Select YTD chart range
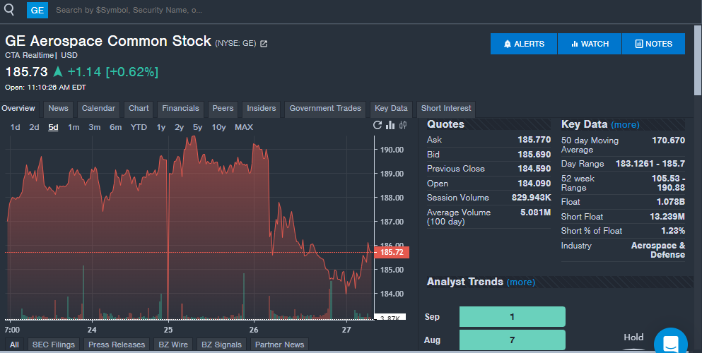702x353 pixels. [139, 127]
